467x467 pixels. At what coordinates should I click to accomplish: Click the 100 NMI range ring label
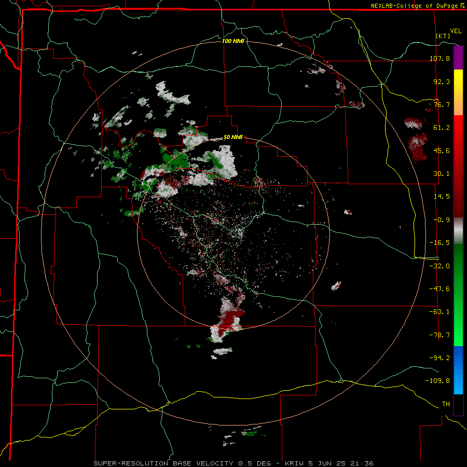(x=233, y=41)
